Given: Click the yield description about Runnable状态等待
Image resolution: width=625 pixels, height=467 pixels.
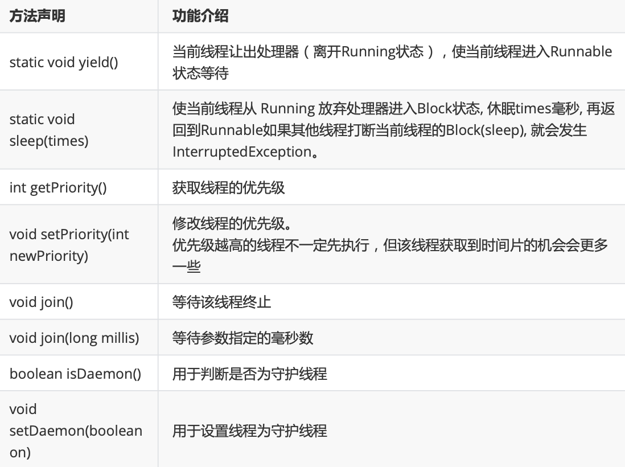Looking at the screenshot, I should pos(392,62).
